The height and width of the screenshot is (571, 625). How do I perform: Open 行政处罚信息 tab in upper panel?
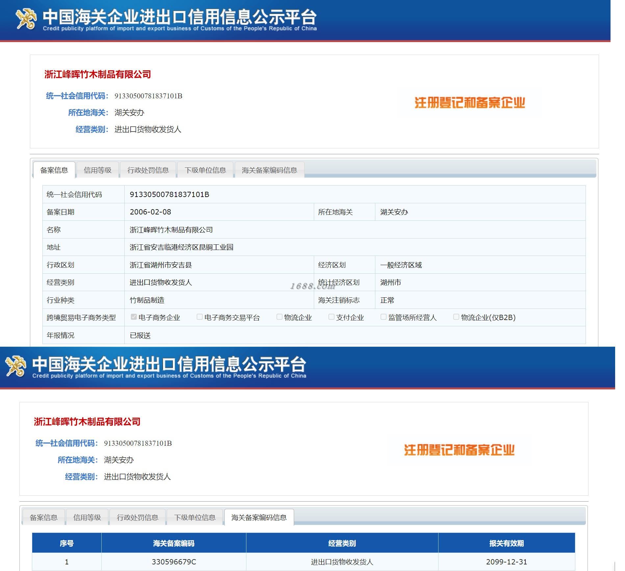tap(148, 170)
